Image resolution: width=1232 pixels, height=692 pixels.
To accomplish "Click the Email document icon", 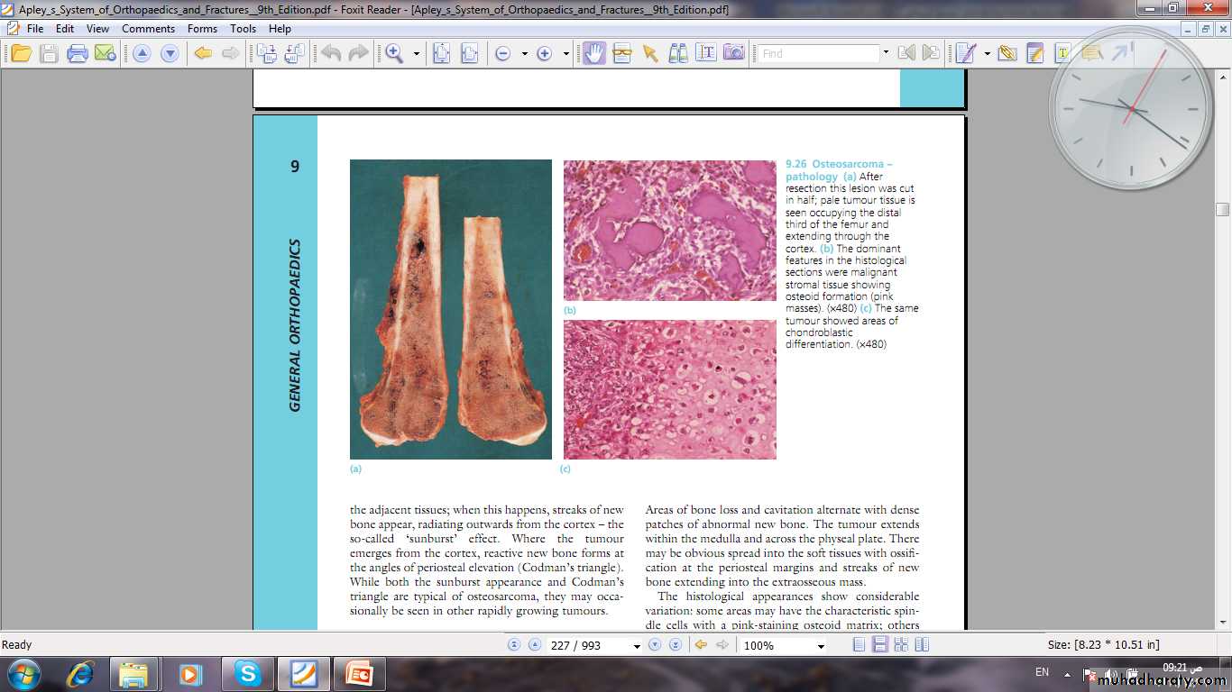I will pos(106,53).
